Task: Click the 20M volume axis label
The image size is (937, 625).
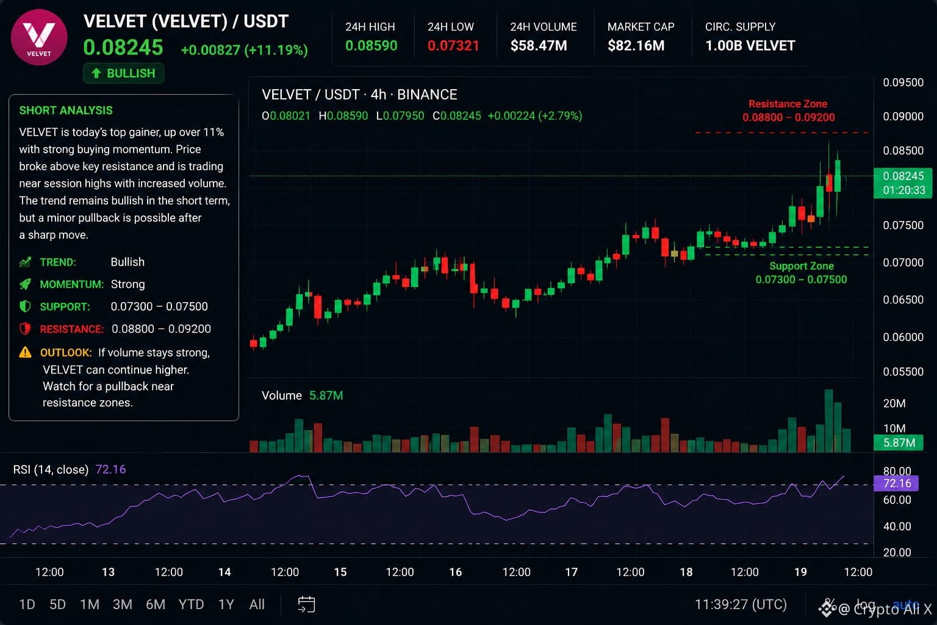Action: [894, 403]
